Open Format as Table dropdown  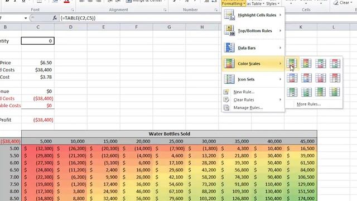[x=255, y=3]
